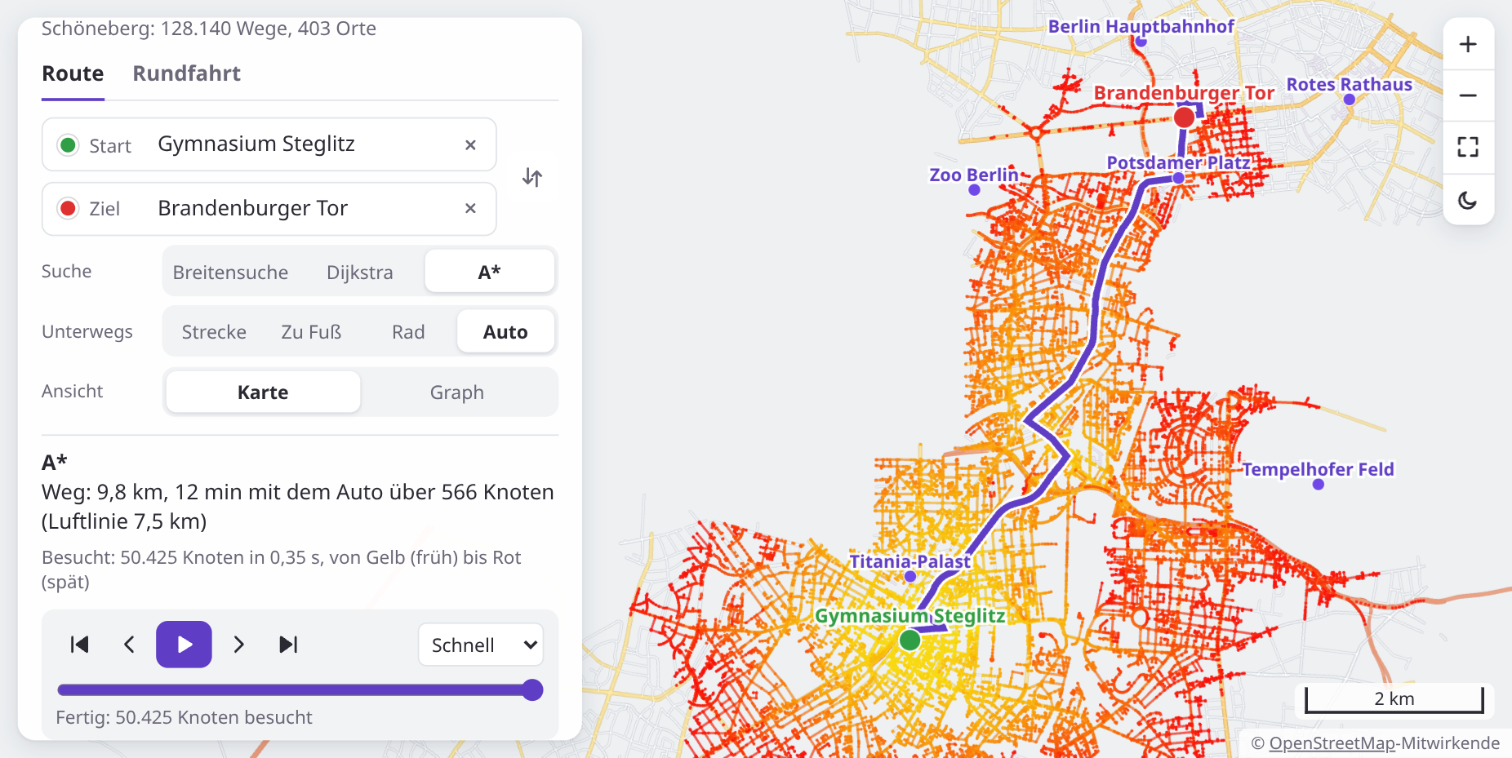Choose A* search algorithm
Viewport: 1512px width, 758px height.
(x=489, y=272)
